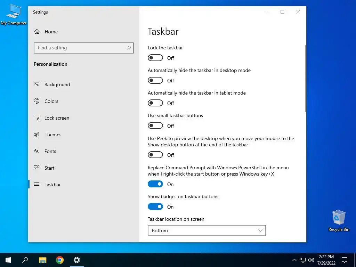Close the Settings window

tap(298, 12)
